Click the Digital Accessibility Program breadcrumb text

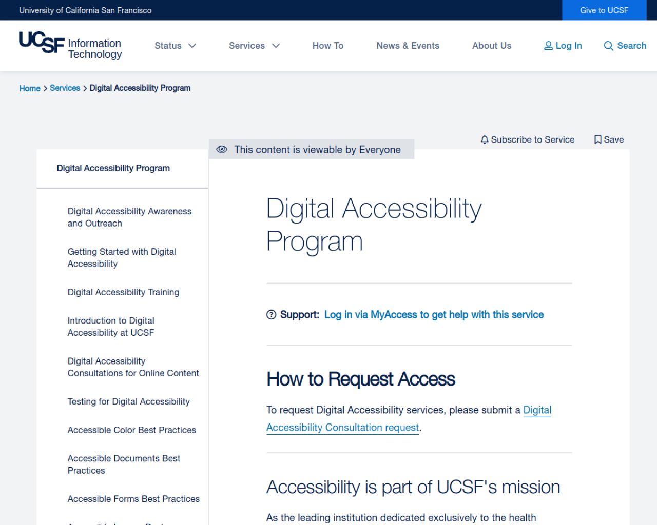click(140, 88)
